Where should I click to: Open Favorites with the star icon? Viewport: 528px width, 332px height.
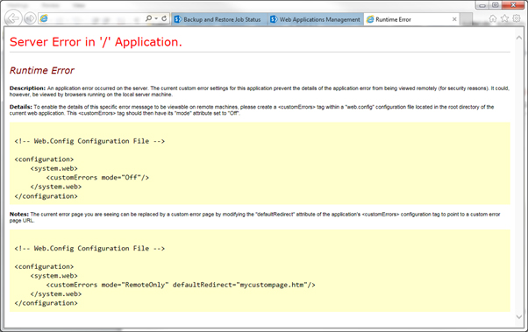pos(504,19)
